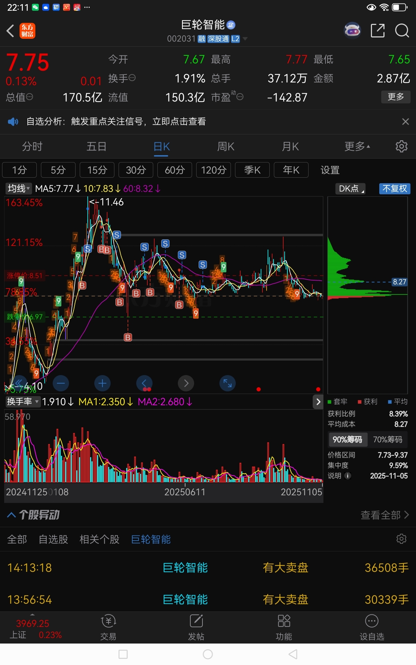
Task: Tap the share icon at top
Action: [378, 30]
